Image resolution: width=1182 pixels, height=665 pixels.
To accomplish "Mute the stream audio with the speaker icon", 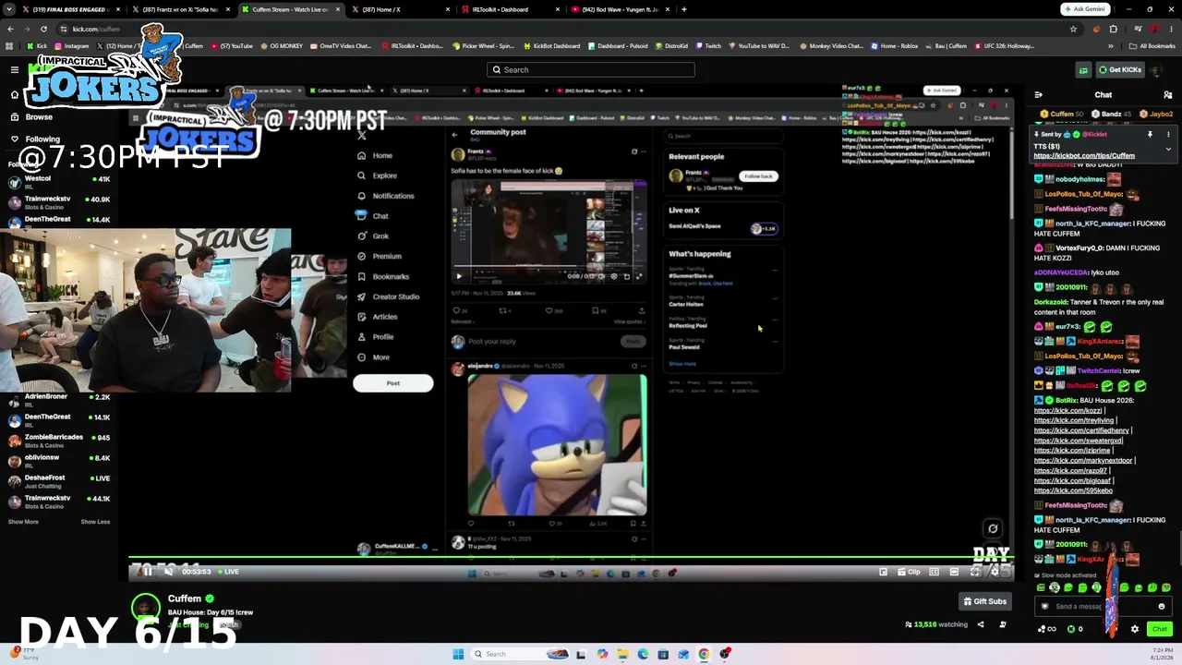I will pyautogui.click(x=168, y=572).
